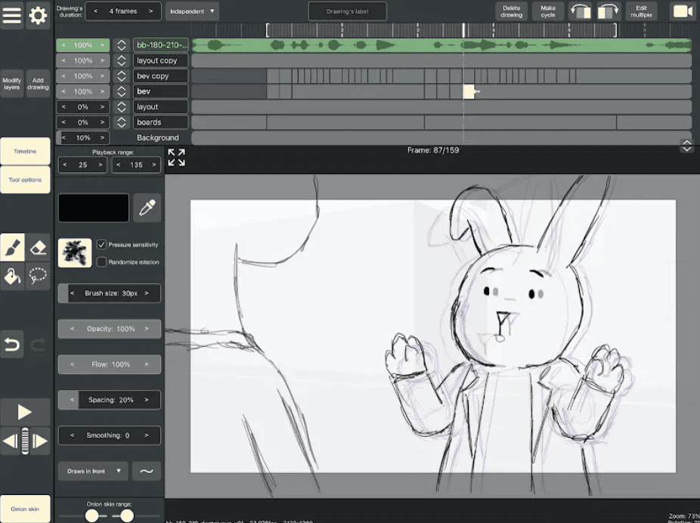700x523 pixels.
Task: Select highlighted drawing on bev timeline
Action: tap(468, 91)
